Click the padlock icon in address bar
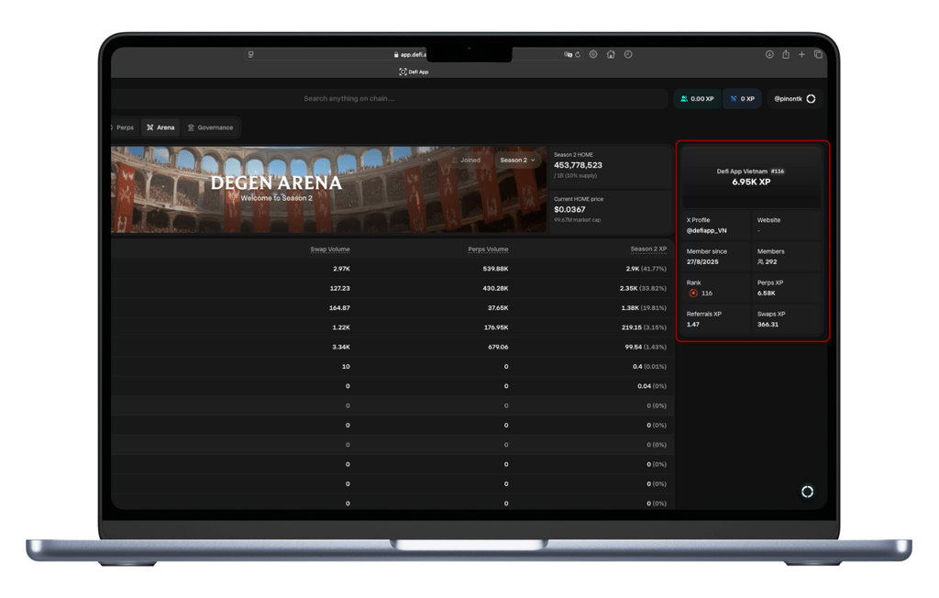939x598 pixels. point(396,54)
